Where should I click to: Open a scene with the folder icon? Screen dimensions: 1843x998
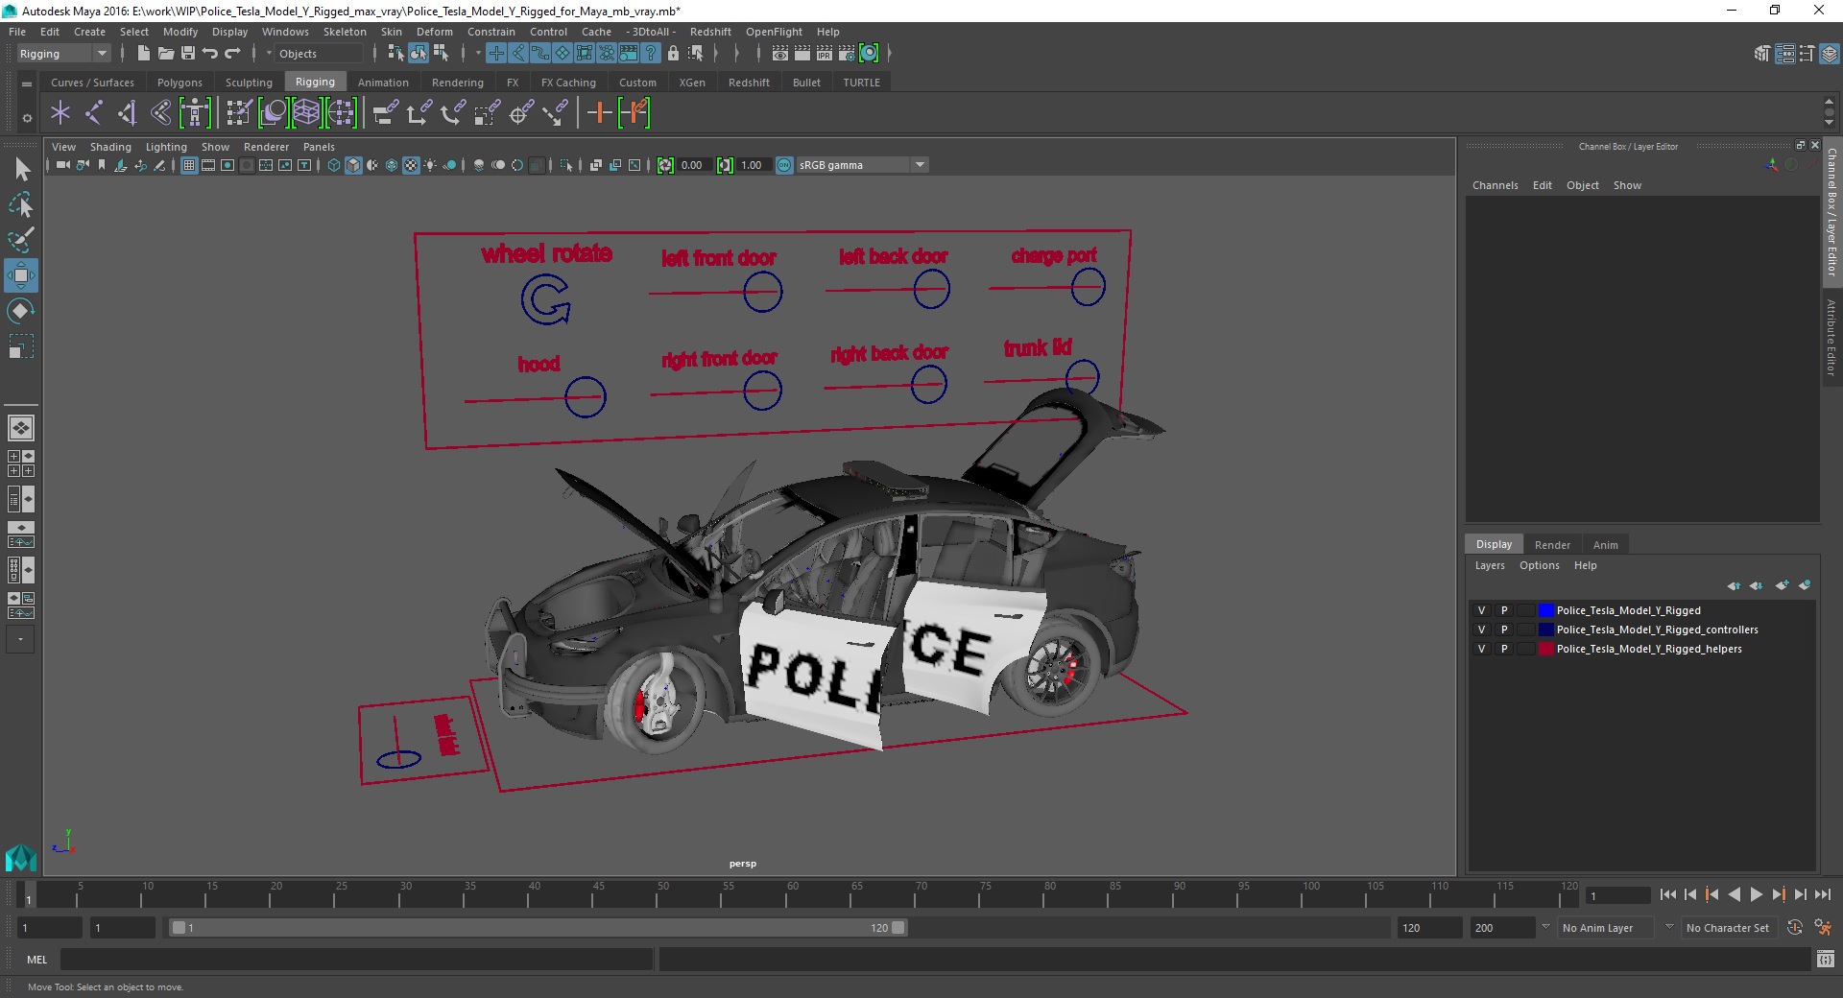(x=165, y=54)
